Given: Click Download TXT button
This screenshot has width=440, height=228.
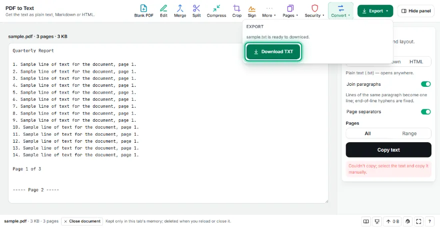Looking at the screenshot, I should (273, 51).
